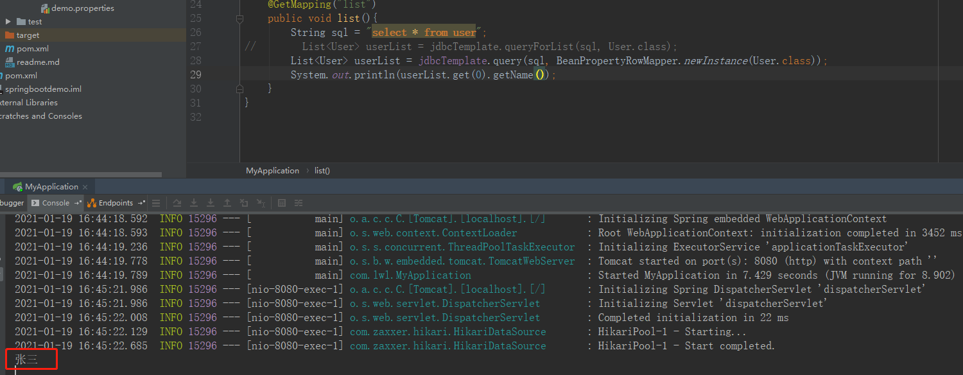Click the Spring Boot leaf icon on MyApplication tab
963x375 pixels.
click(17, 186)
